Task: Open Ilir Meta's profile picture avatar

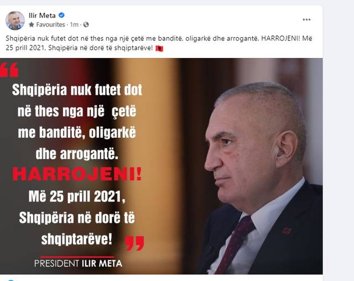Action: (15, 20)
